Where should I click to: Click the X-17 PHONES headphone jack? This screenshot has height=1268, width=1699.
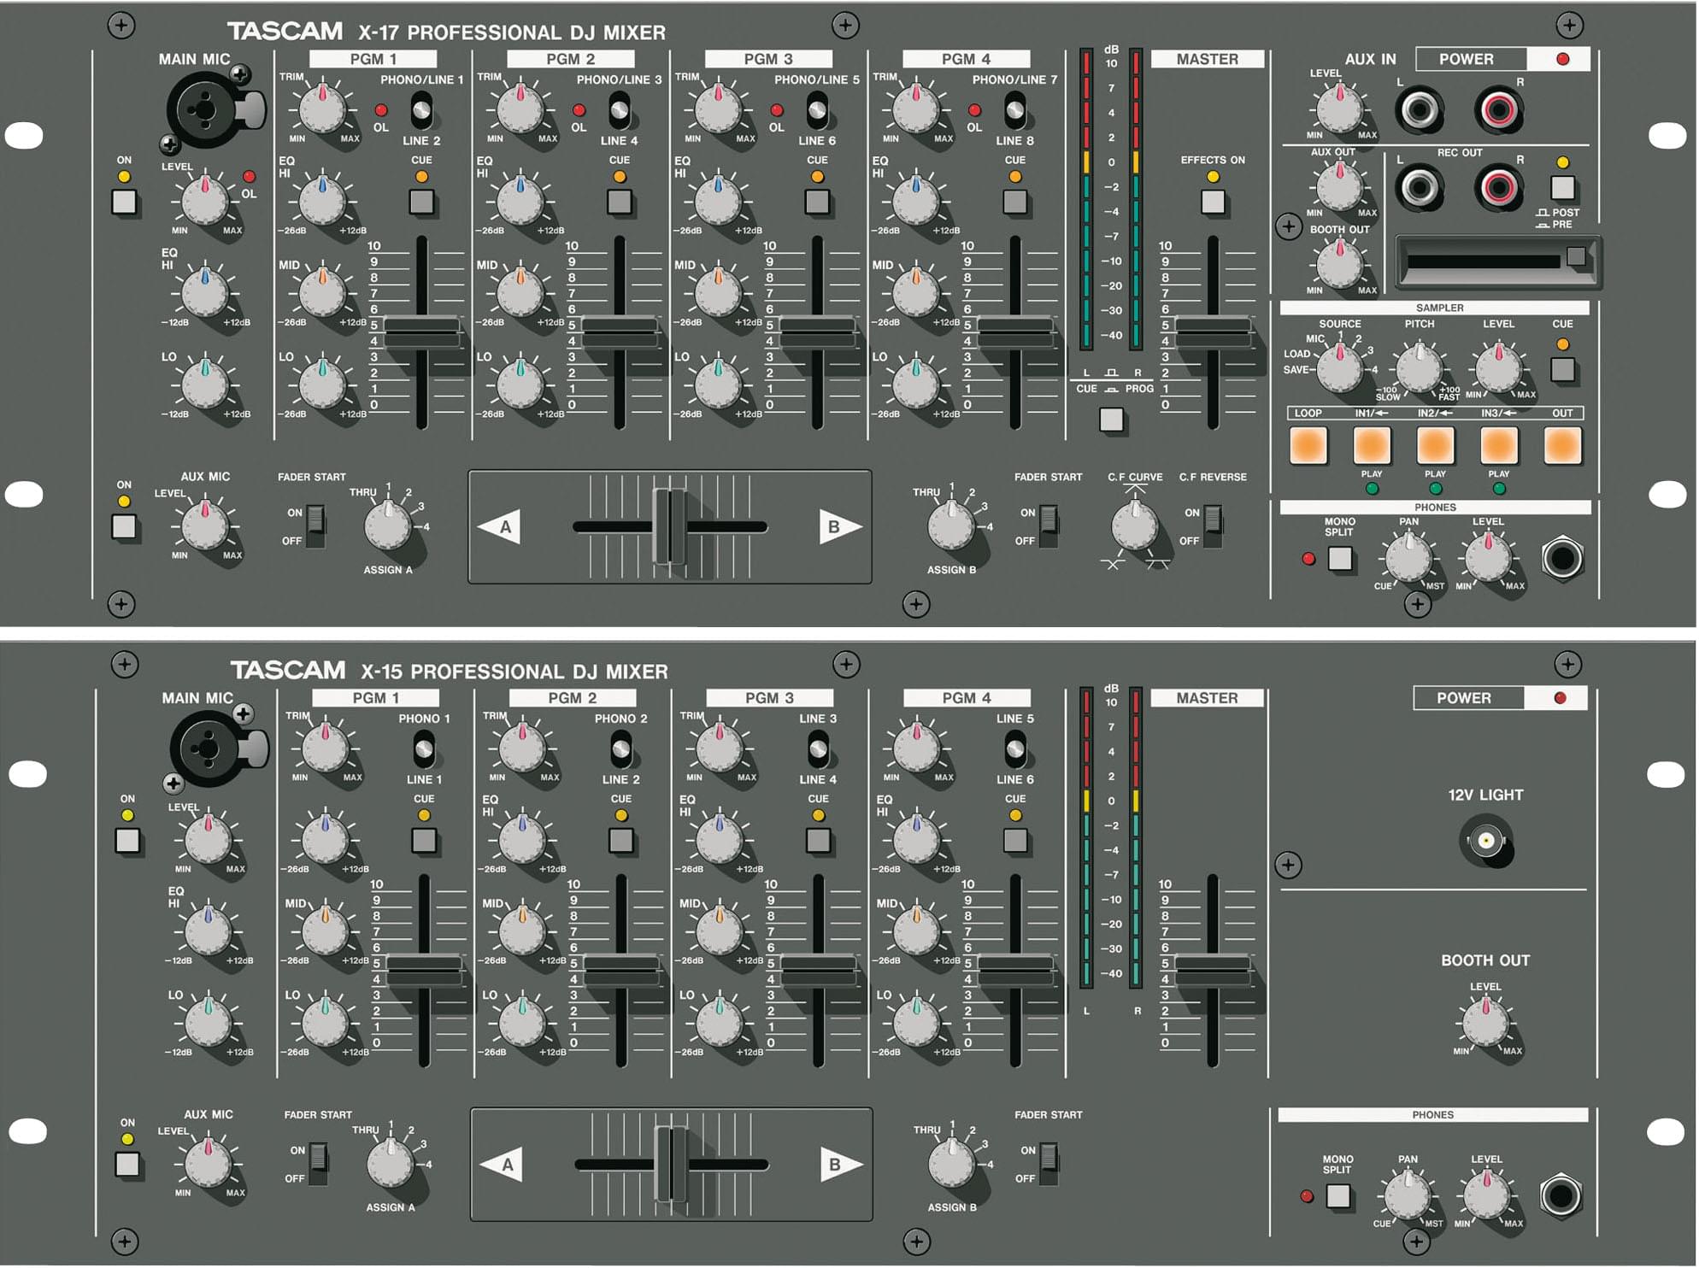(1562, 559)
